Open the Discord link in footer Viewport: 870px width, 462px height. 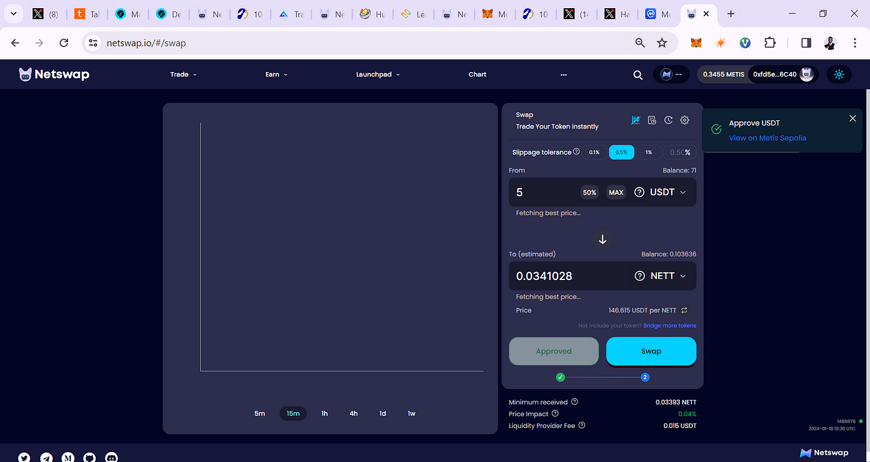coord(111,458)
